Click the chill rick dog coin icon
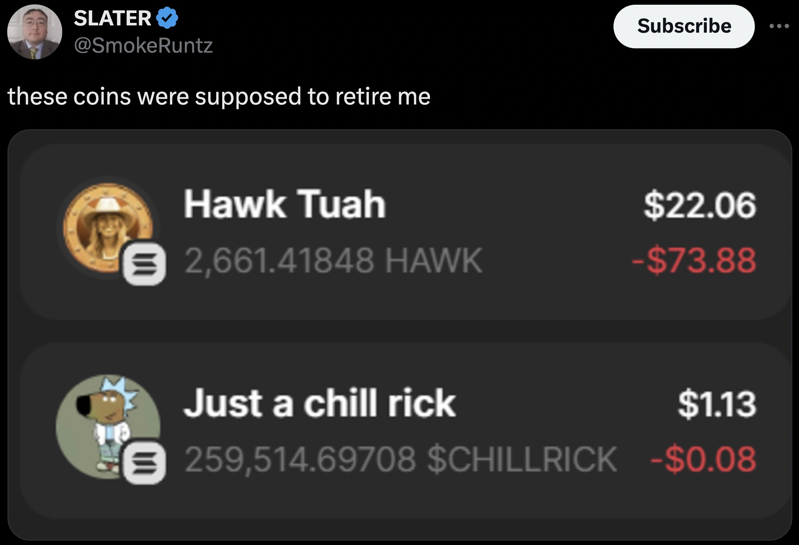The image size is (799, 545). (x=108, y=427)
